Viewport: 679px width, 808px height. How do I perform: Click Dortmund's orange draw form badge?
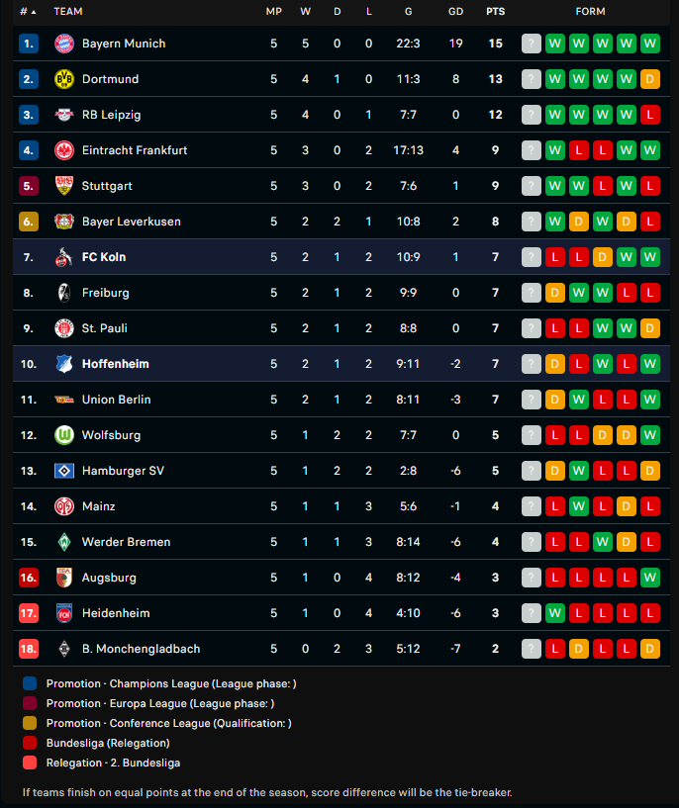tap(650, 79)
